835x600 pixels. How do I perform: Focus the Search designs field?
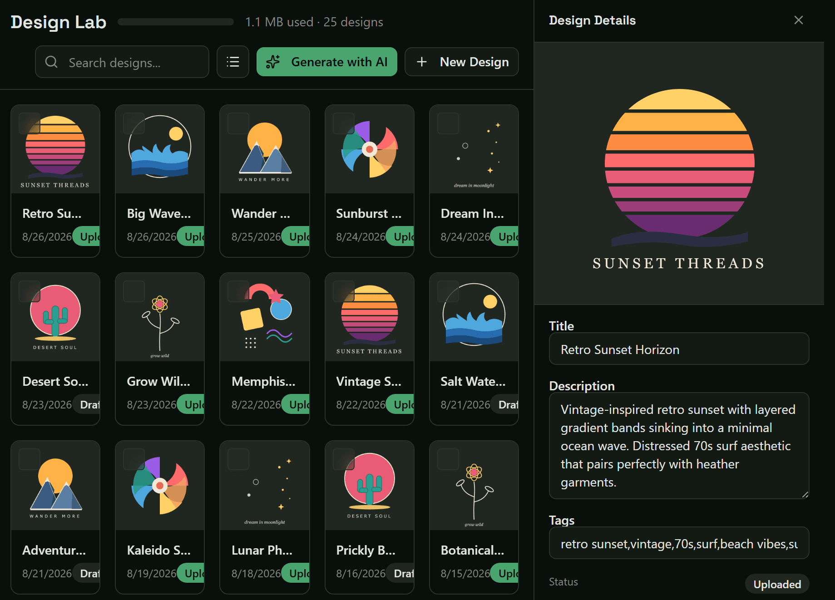(x=122, y=62)
